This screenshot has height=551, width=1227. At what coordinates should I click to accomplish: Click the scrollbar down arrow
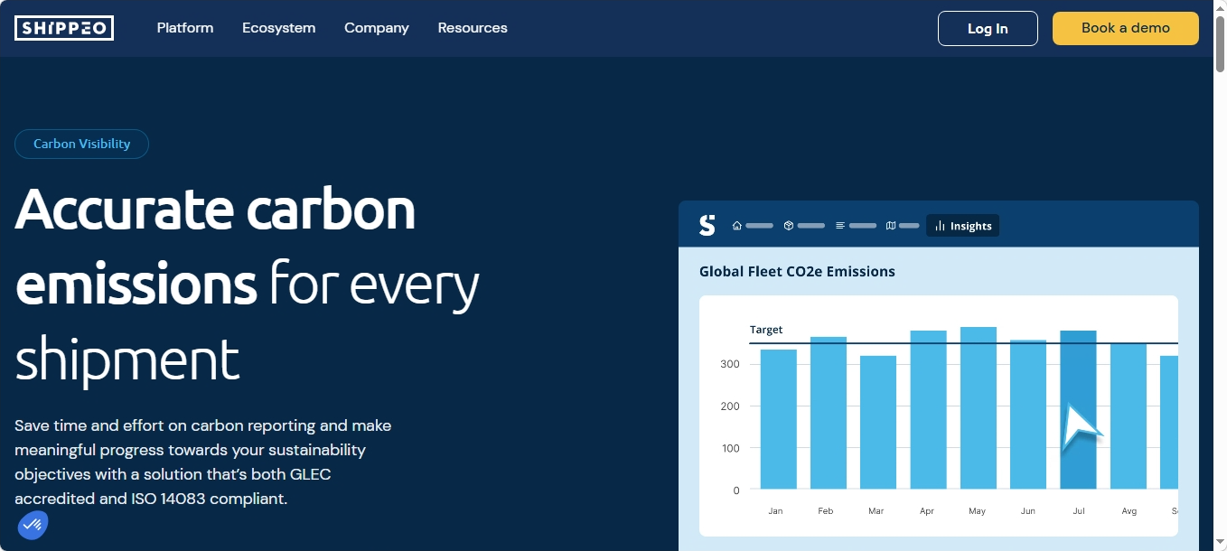[x=1220, y=544]
